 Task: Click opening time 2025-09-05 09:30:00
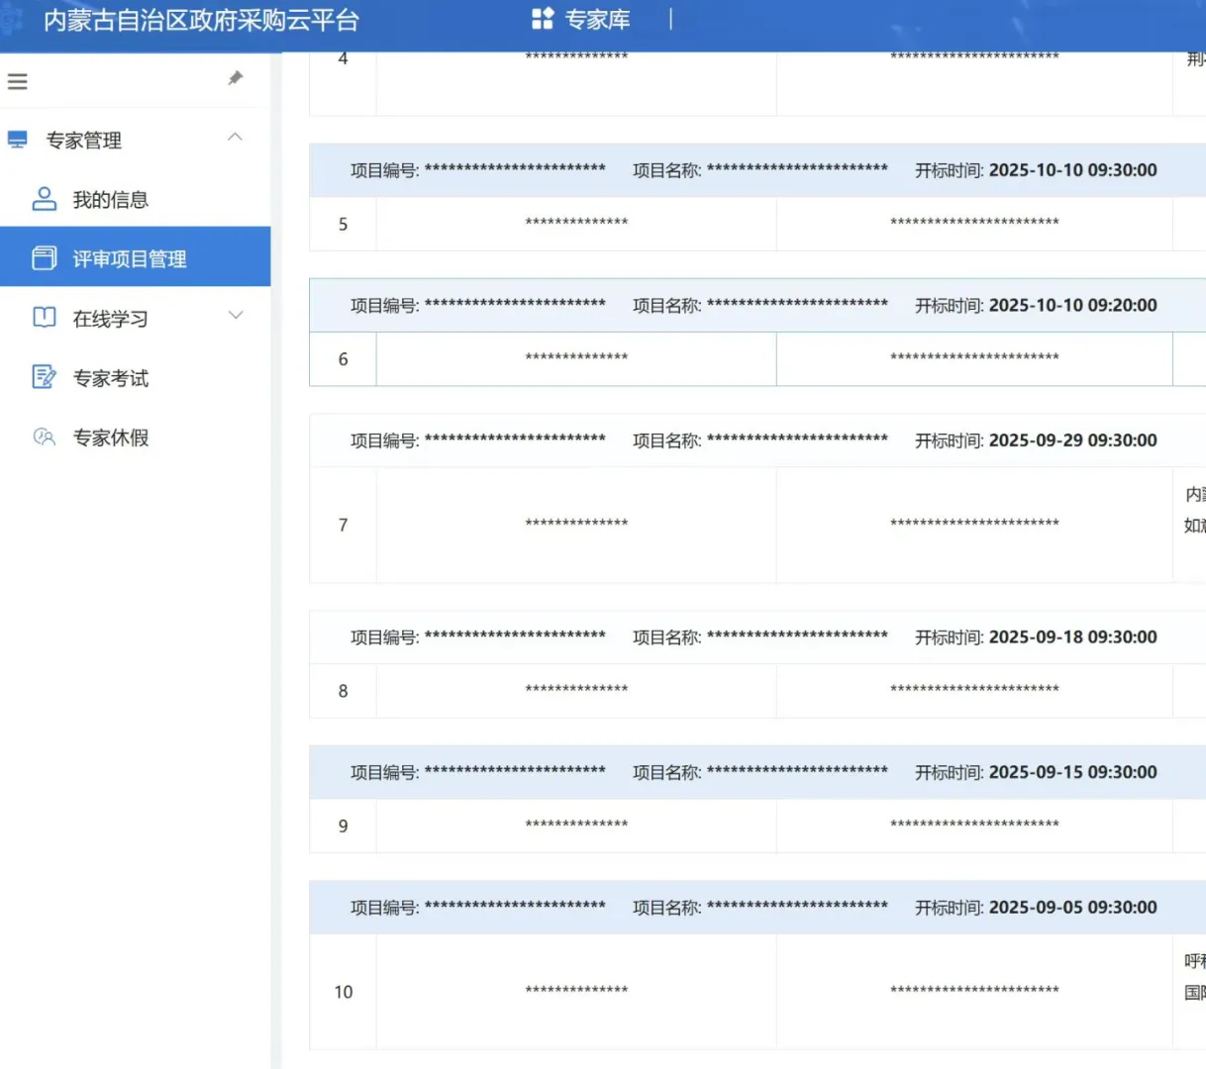point(1073,908)
